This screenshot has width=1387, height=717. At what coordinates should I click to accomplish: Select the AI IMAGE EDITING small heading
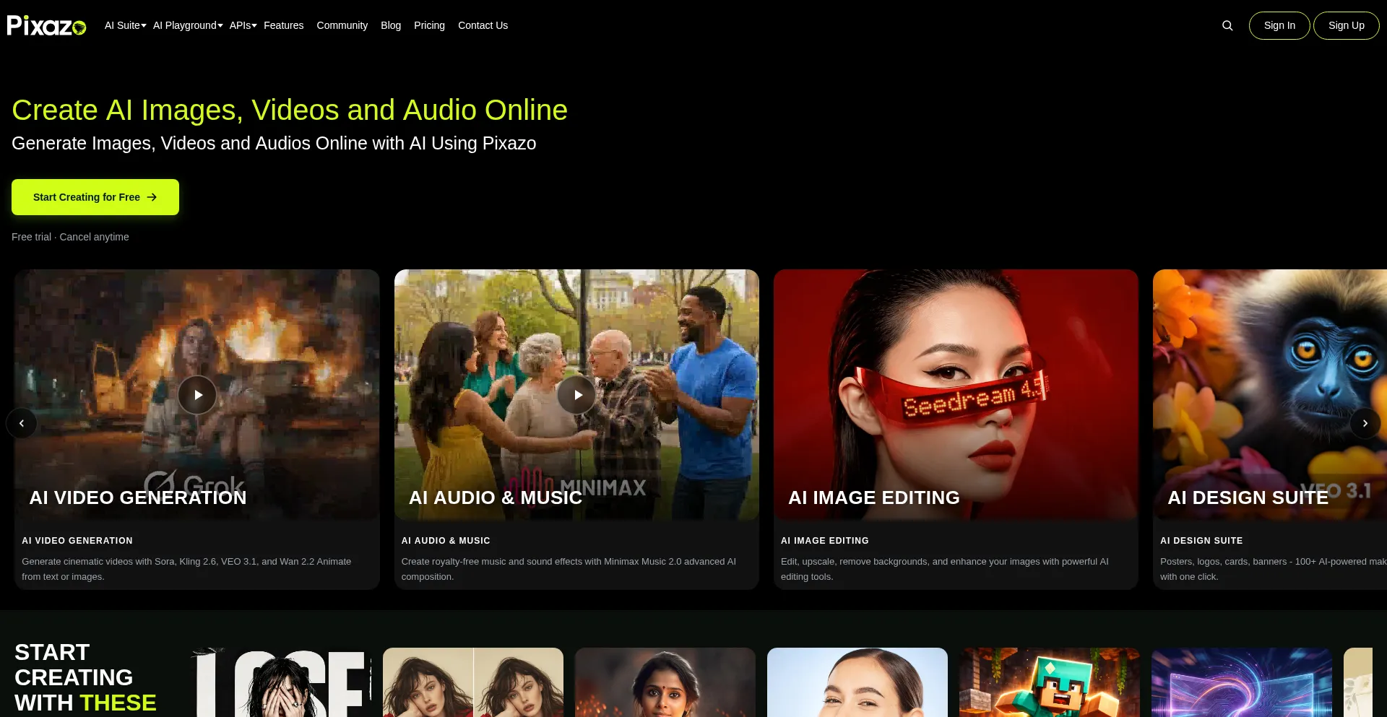pos(825,541)
